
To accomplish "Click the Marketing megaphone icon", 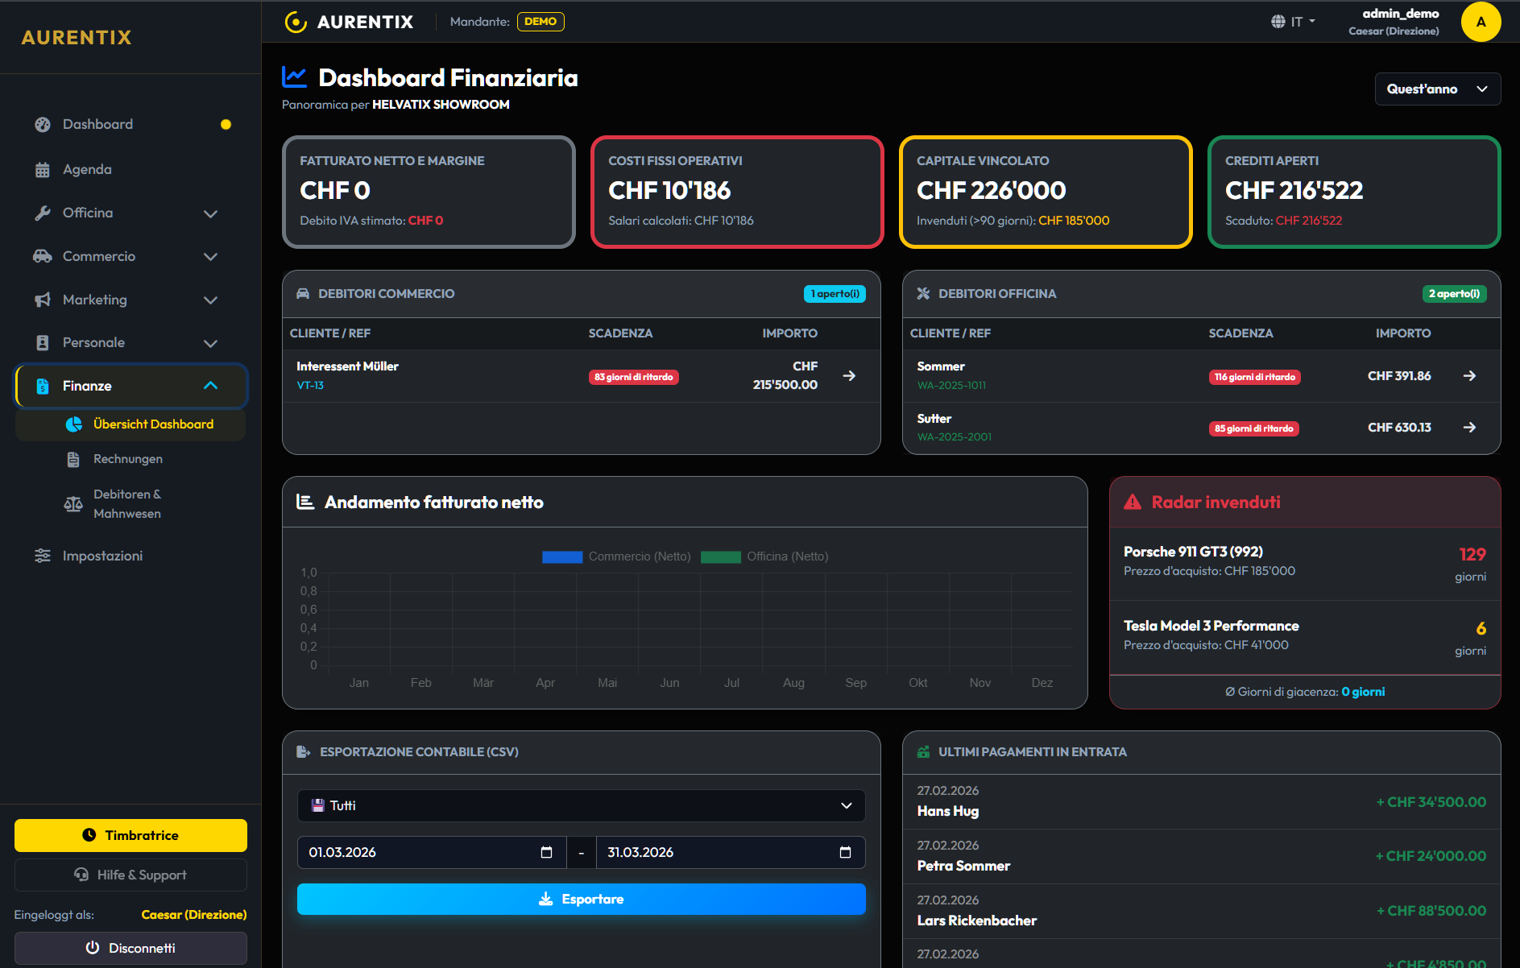I will 43,300.
